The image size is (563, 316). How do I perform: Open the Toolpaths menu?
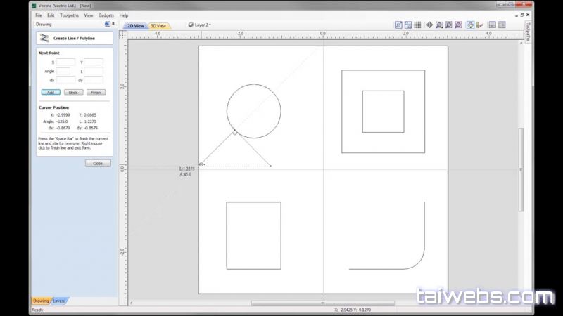click(70, 15)
